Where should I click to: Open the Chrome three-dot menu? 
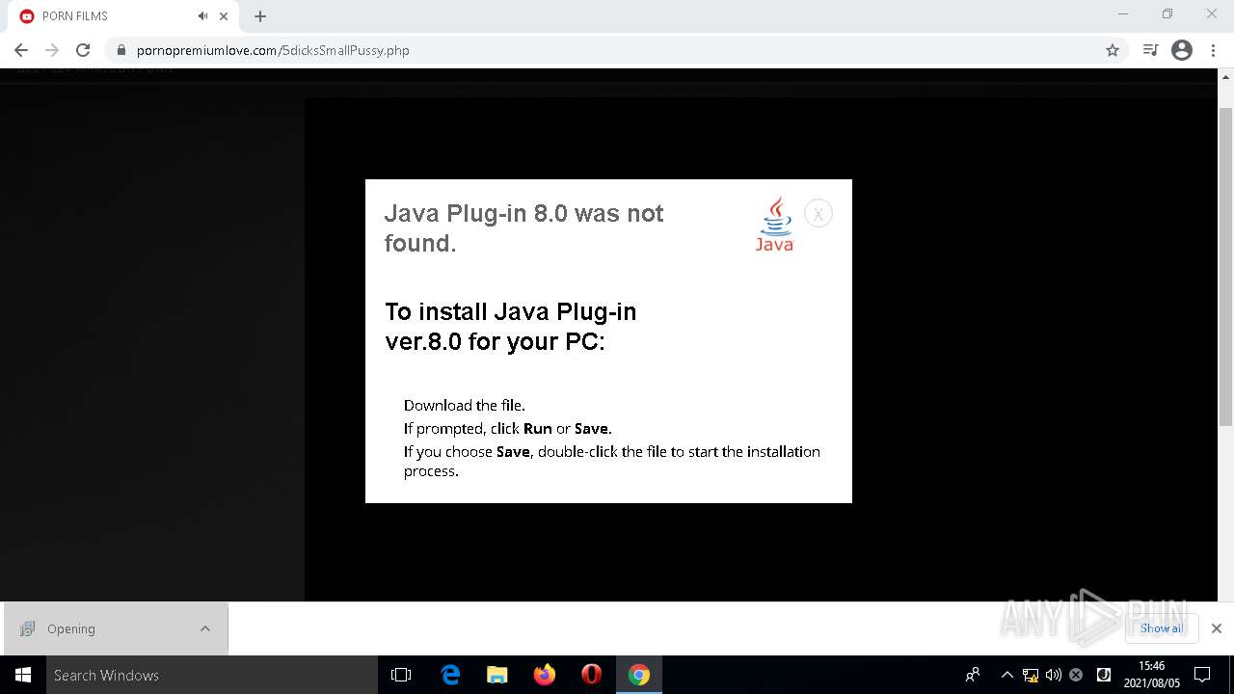[1213, 50]
